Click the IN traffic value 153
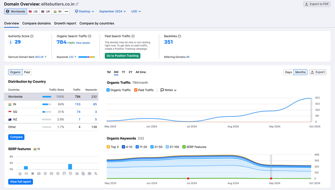 78,105
